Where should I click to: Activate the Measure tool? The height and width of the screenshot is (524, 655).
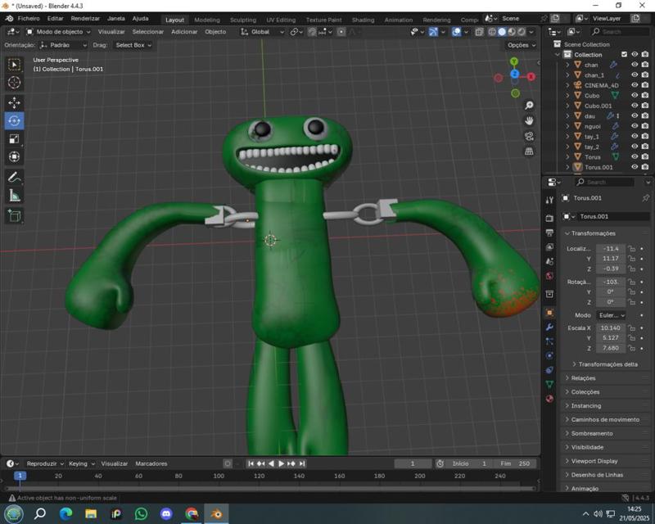(14, 196)
